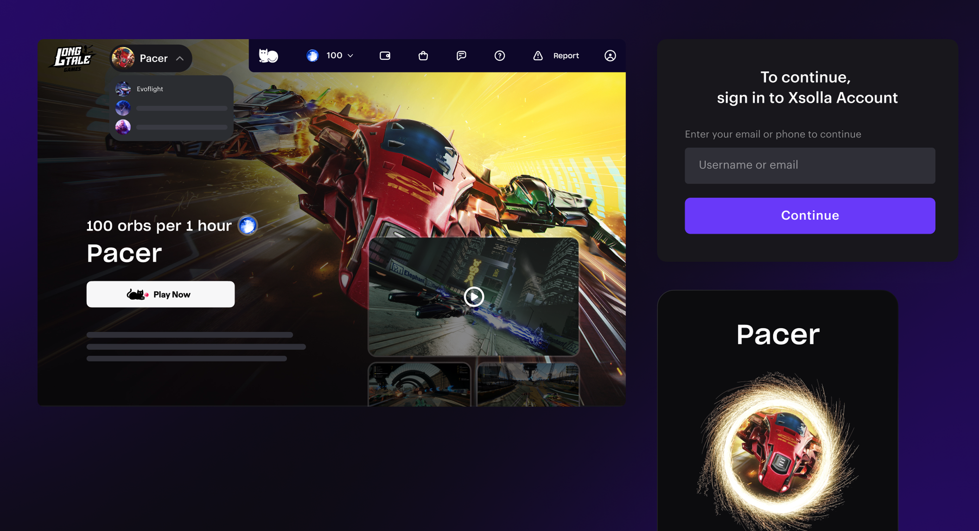The image size is (979, 531).
Task: Click the help/question mark icon
Action: (x=500, y=56)
